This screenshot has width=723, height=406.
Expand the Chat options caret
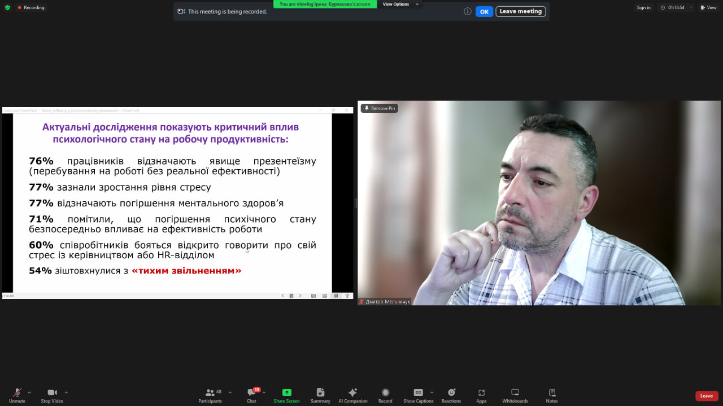[x=264, y=392]
